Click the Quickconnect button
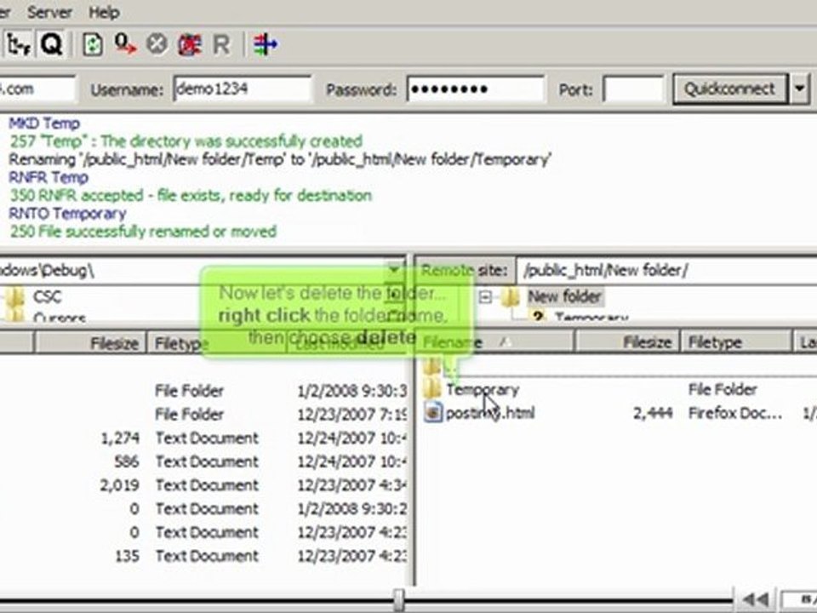The height and width of the screenshot is (613, 817). pos(729,89)
